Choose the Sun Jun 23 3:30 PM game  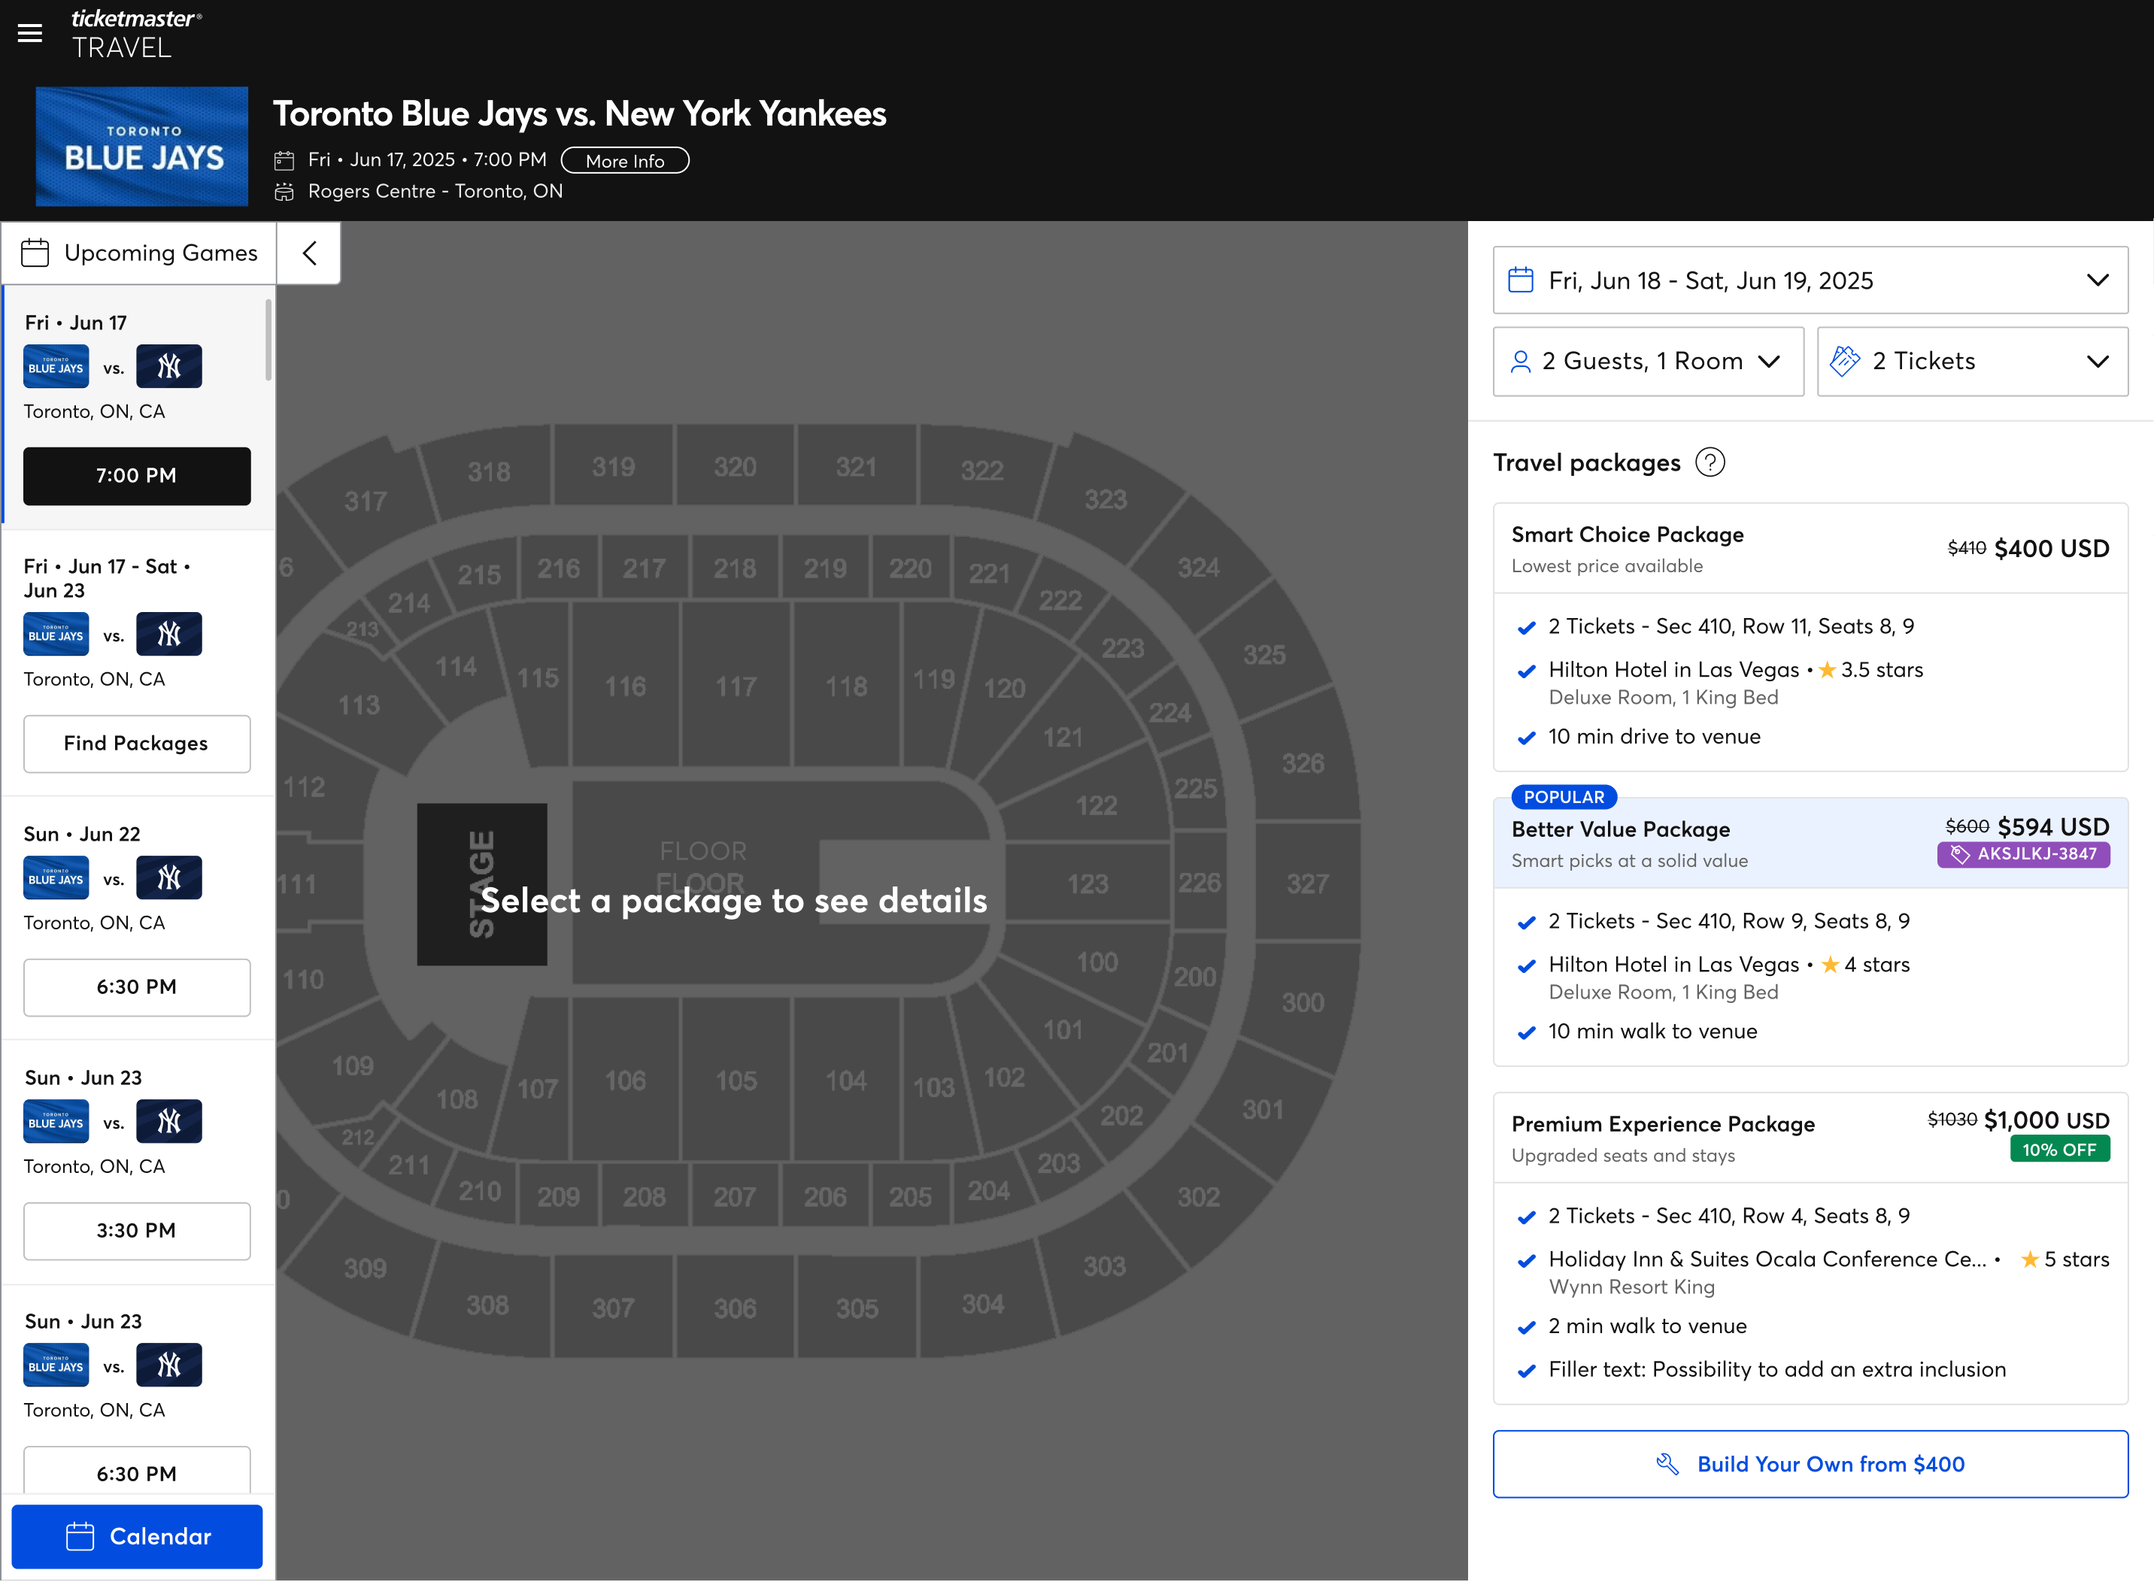point(137,1232)
